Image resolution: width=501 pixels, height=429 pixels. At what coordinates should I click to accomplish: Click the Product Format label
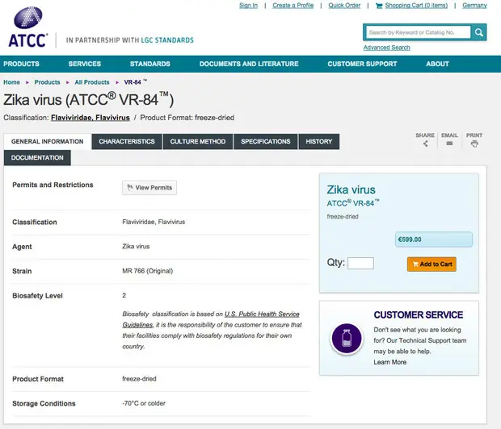pyautogui.click(x=38, y=379)
